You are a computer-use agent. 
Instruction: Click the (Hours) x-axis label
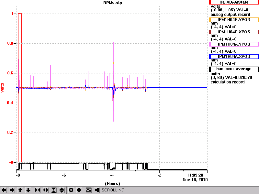point(112,184)
